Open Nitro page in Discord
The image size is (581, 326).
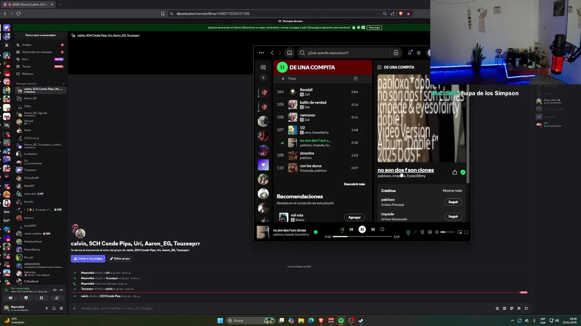tap(40, 59)
